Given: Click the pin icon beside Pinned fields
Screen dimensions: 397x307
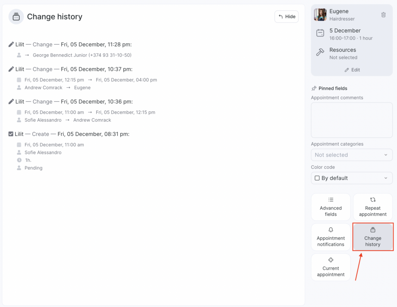Looking at the screenshot, I should [x=314, y=88].
